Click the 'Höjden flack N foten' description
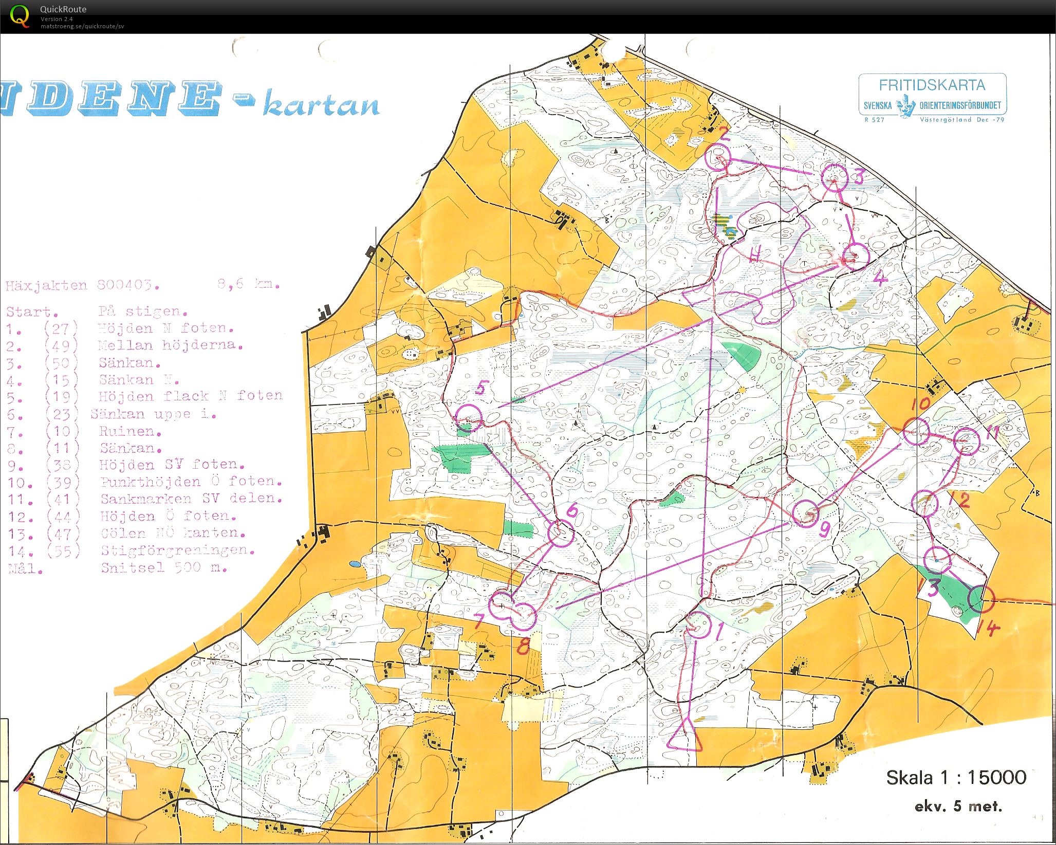Screen dimensions: 1056x845 point(191,396)
